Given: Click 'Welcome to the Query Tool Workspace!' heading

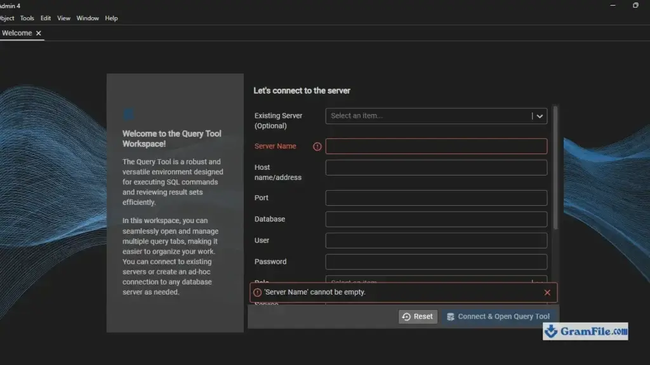Looking at the screenshot, I should [x=171, y=139].
